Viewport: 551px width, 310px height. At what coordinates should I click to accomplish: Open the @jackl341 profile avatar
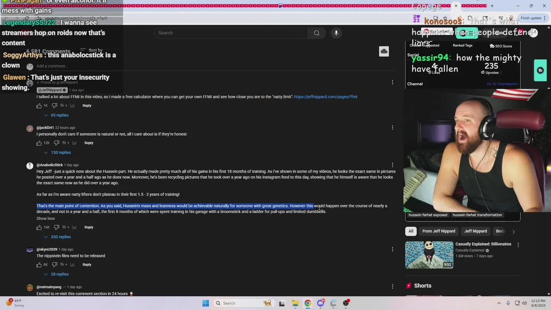coord(30,128)
